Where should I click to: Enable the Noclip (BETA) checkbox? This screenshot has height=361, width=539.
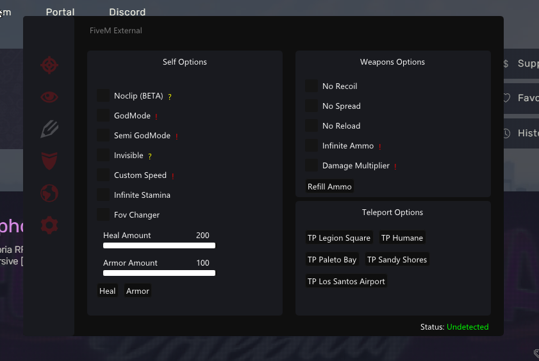pos(103,95)
